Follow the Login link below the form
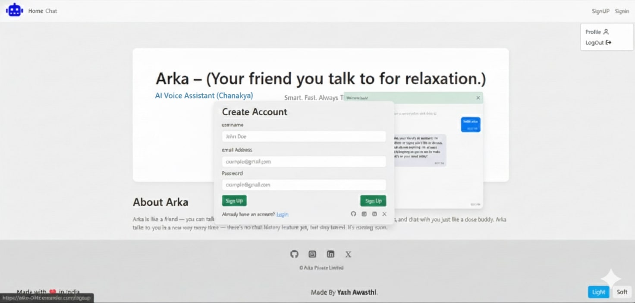Image resolution: width=635 pixels, height=303 pixels. pos(282,214)
